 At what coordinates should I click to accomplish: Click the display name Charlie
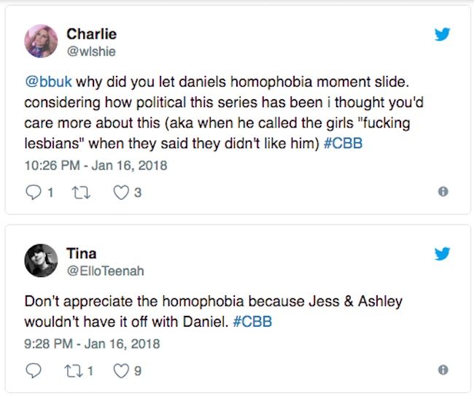coord(91,34)
